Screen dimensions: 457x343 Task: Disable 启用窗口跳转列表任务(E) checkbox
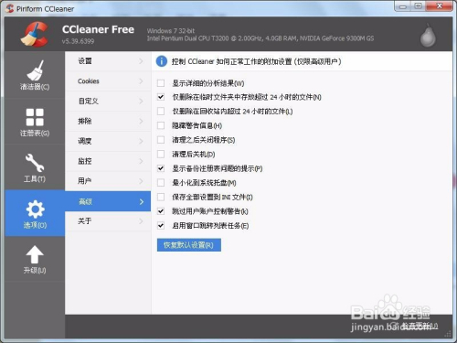tap(161, 226)
